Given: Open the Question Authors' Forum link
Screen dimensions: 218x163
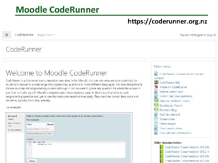Looking at the screenshot, I should pos(174,101).
